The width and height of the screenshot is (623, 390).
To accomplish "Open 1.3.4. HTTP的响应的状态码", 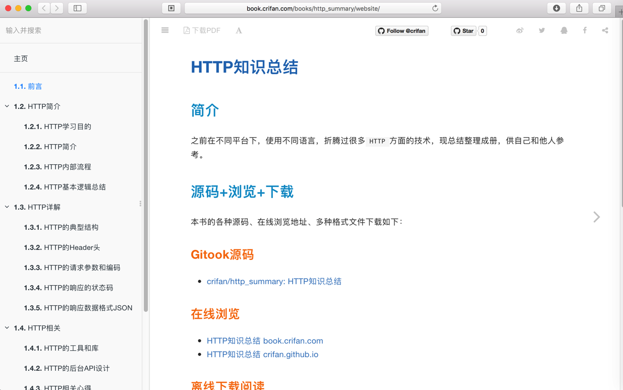I will click(x=69, y=288).
